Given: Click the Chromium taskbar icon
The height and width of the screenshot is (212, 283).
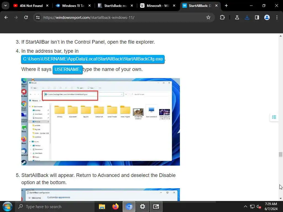Looking at the screenshot, I should [x=129, y=206].
